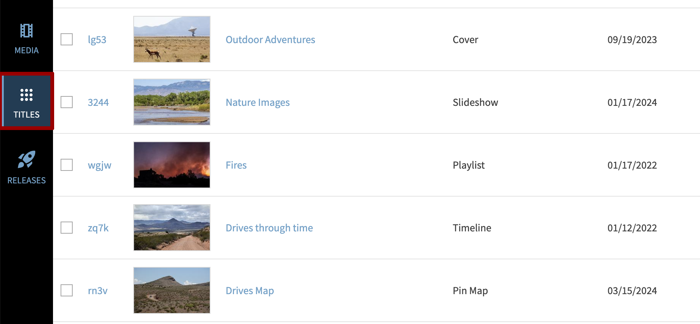Screen dimensions: 700x324
Task: Click the Fires title link
Action: (x=236, y=165)
